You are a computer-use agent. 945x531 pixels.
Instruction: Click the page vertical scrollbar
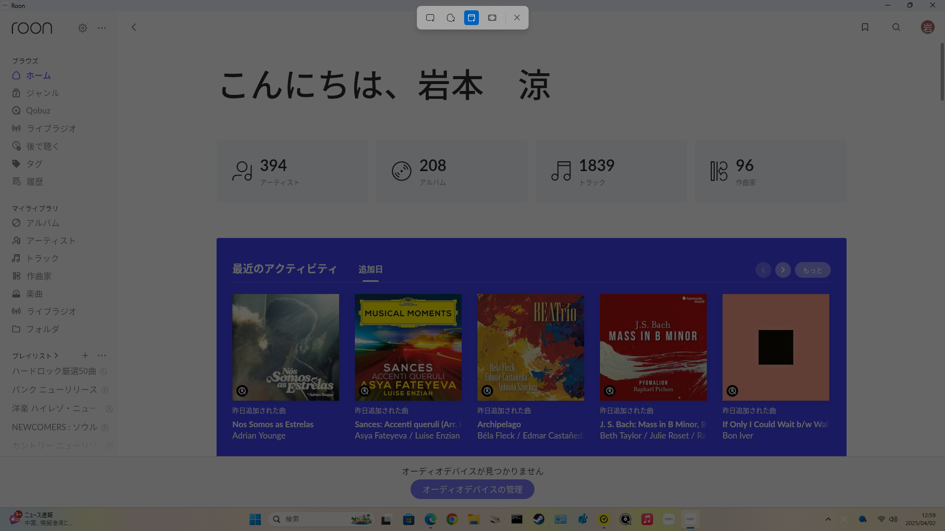942,72
